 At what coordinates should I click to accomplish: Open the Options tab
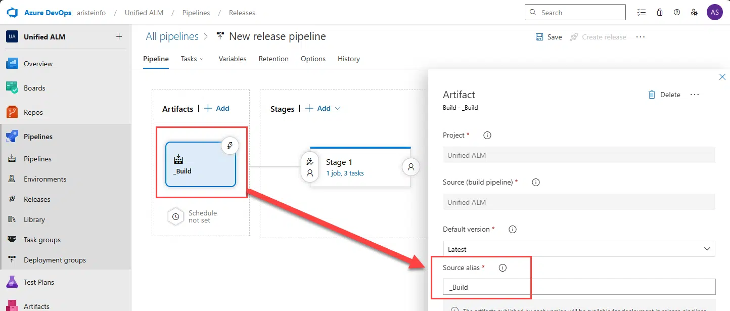click(312, 59)
